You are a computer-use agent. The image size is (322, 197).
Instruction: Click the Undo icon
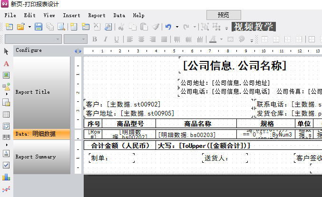168,27
